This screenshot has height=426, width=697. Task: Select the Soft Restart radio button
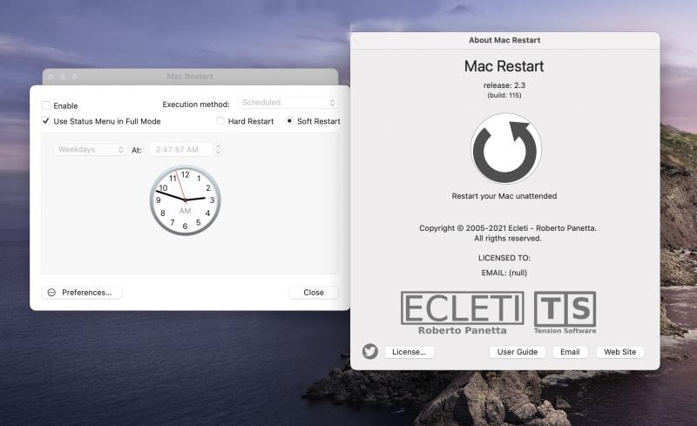(x=289, y=121)
